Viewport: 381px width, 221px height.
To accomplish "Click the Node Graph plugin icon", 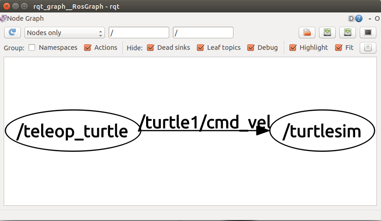I will [3, 18].
